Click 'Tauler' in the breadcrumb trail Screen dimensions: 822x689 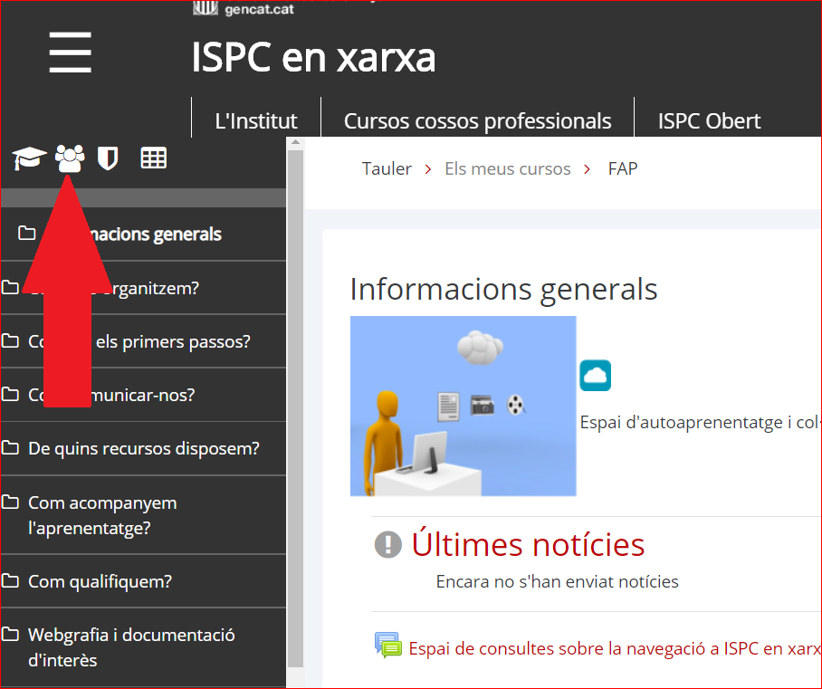pyautogui.click(x=387, y=168)
